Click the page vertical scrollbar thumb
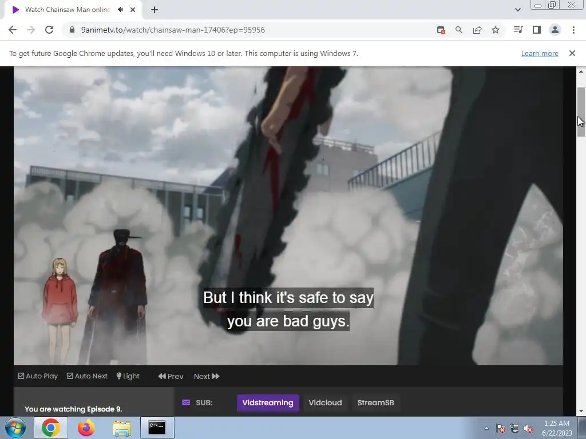The image size is (586, 439). click(x=581, y=112)
